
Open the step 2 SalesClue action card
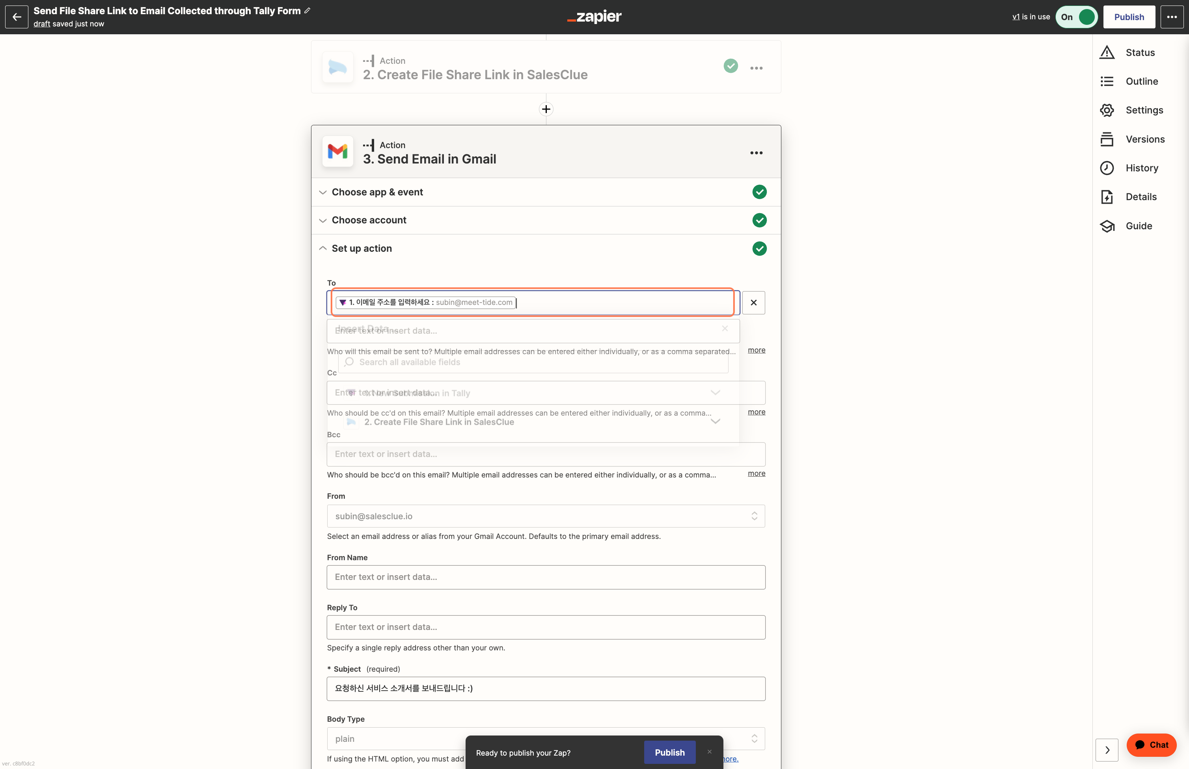coord(546,67)
